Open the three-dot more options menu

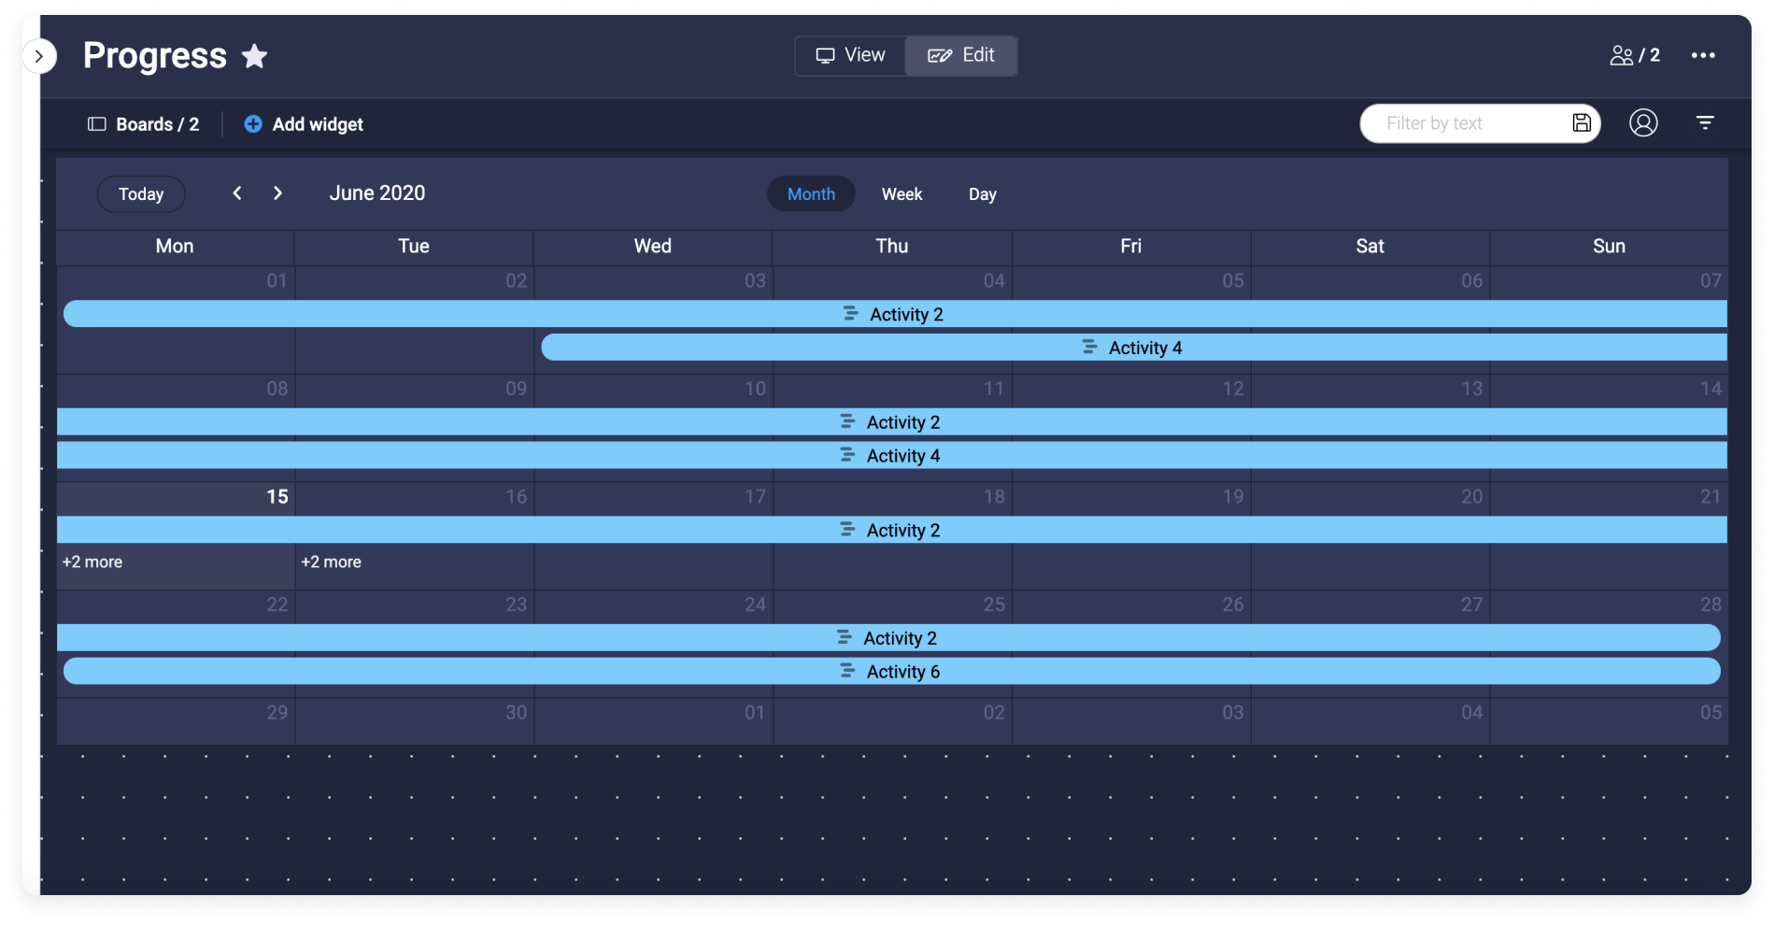1703,55
